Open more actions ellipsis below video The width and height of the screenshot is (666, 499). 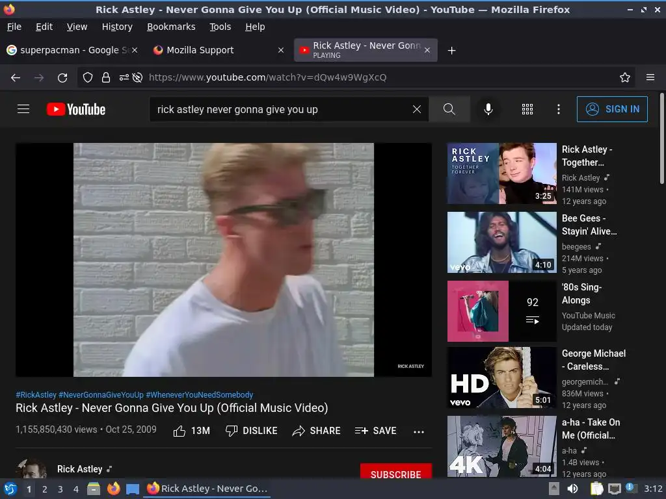pyautogui.click(x=419, y=431)
